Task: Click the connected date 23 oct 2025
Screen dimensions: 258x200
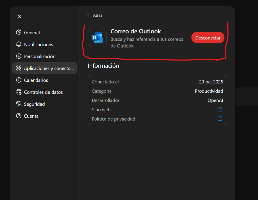Action: pos(211,82)
